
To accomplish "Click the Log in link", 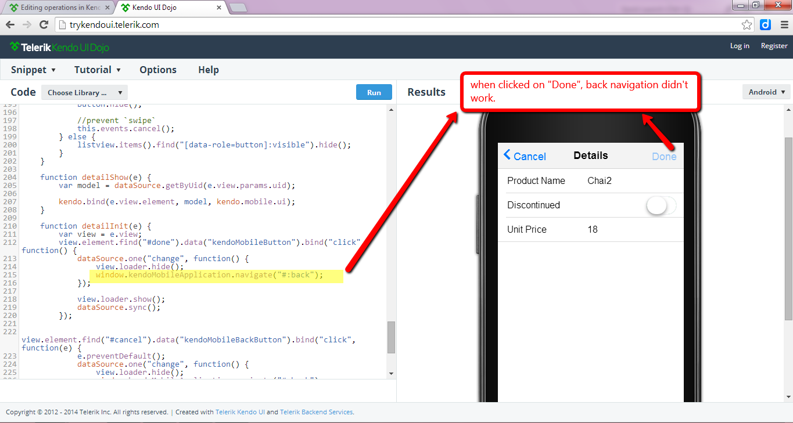I will [740, 46].
